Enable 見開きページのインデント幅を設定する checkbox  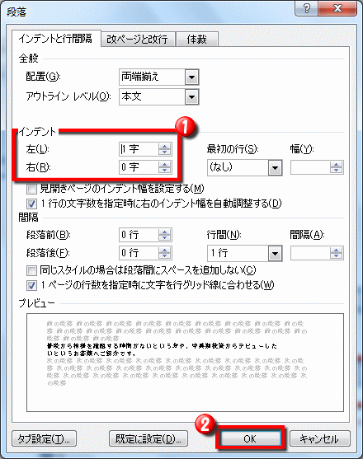click(x=31, y=189)
